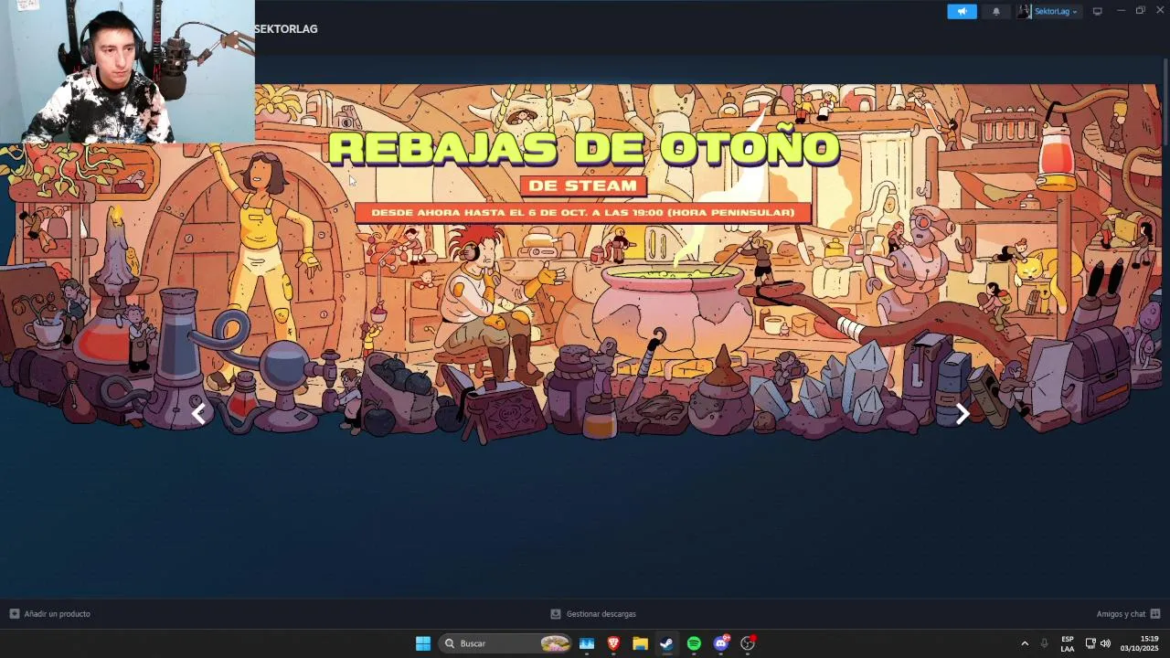1170x658 pixels.
Task: Open the photos app taskbar icon
Action: (587, 643)
